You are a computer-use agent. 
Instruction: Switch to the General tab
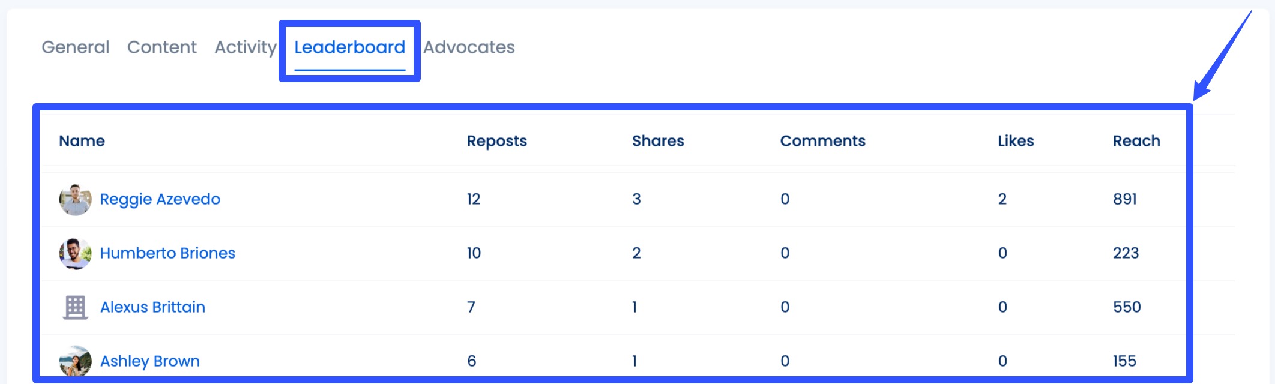click(74, 47)
